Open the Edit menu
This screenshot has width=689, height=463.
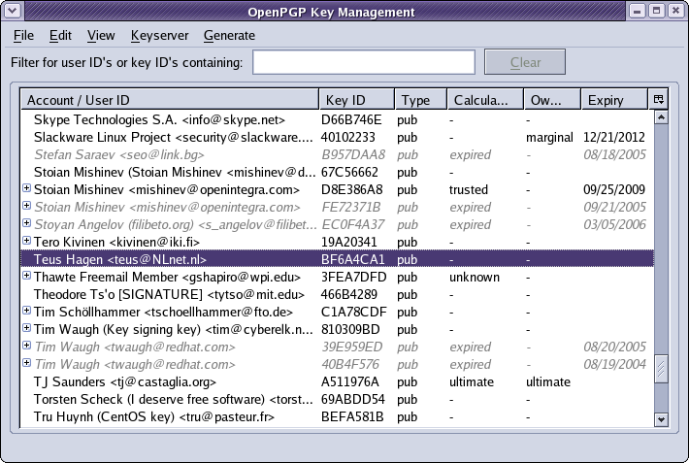click(60, 36)
